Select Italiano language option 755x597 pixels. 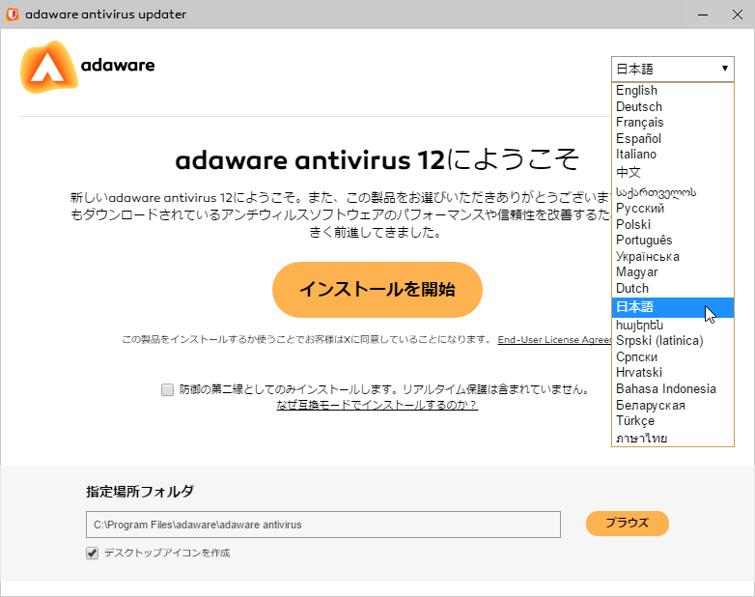(672, 155)
